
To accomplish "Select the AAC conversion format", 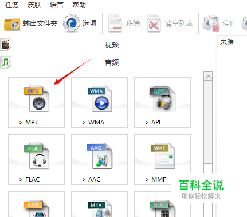I will pyautogui.click(x=99, y=159).
